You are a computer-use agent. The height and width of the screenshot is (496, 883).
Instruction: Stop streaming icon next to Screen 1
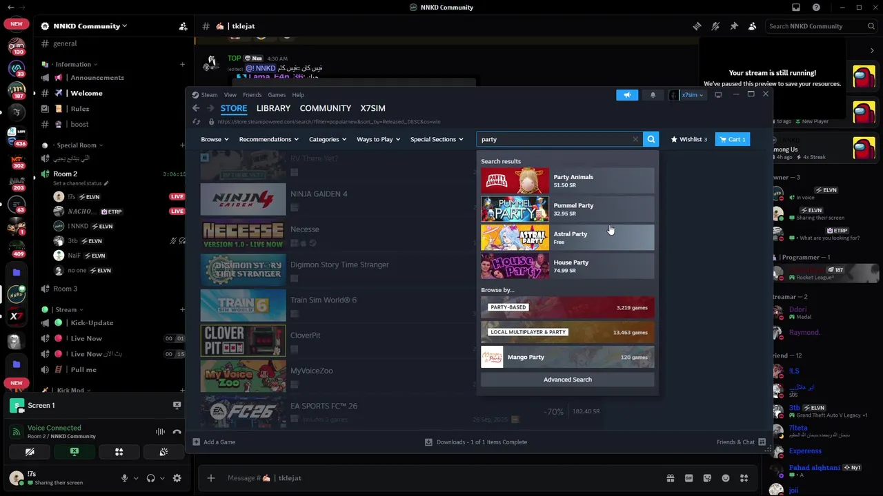177,405
